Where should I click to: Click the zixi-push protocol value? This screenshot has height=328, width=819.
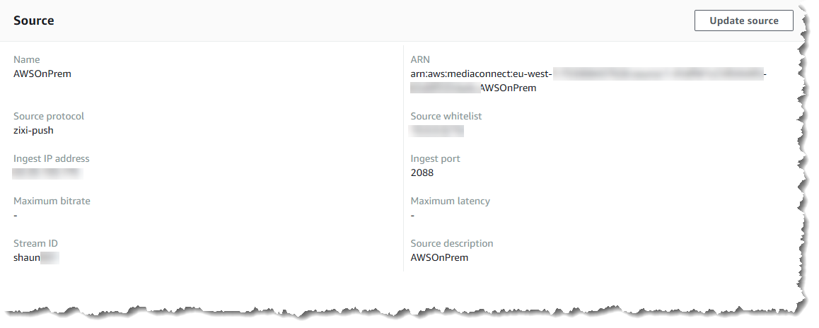33,130
